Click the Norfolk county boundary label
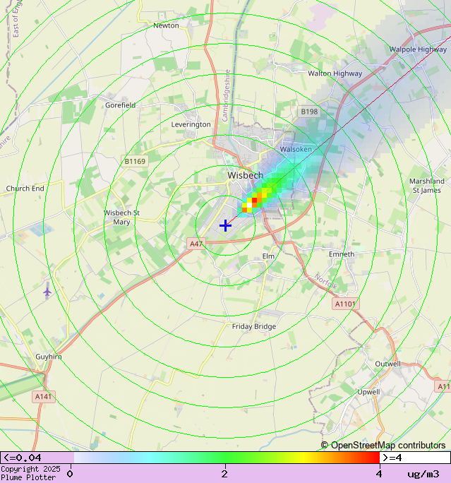Screen dimensions: 451x483 pyautogui.click(x=325, y=282)
